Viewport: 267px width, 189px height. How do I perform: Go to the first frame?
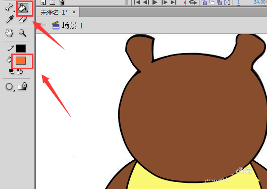point(137,2)
